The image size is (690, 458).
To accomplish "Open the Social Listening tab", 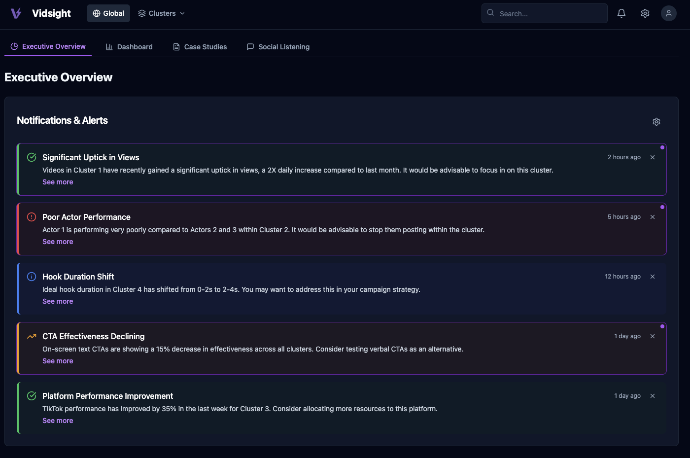I will pyautogui.click(x=278, y=47).
